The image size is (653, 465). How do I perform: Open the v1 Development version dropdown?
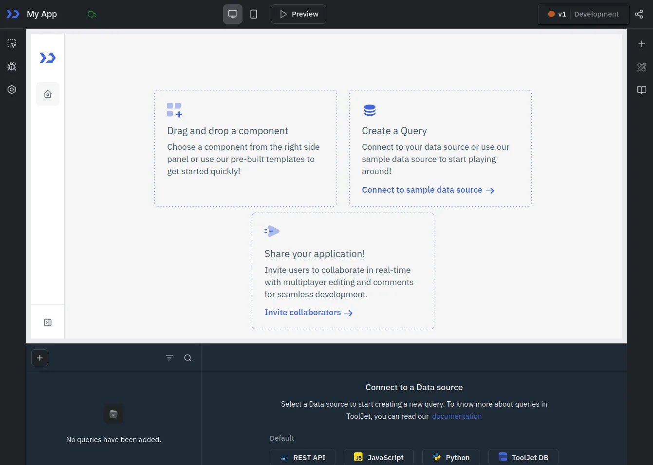[x=583, y=14]
